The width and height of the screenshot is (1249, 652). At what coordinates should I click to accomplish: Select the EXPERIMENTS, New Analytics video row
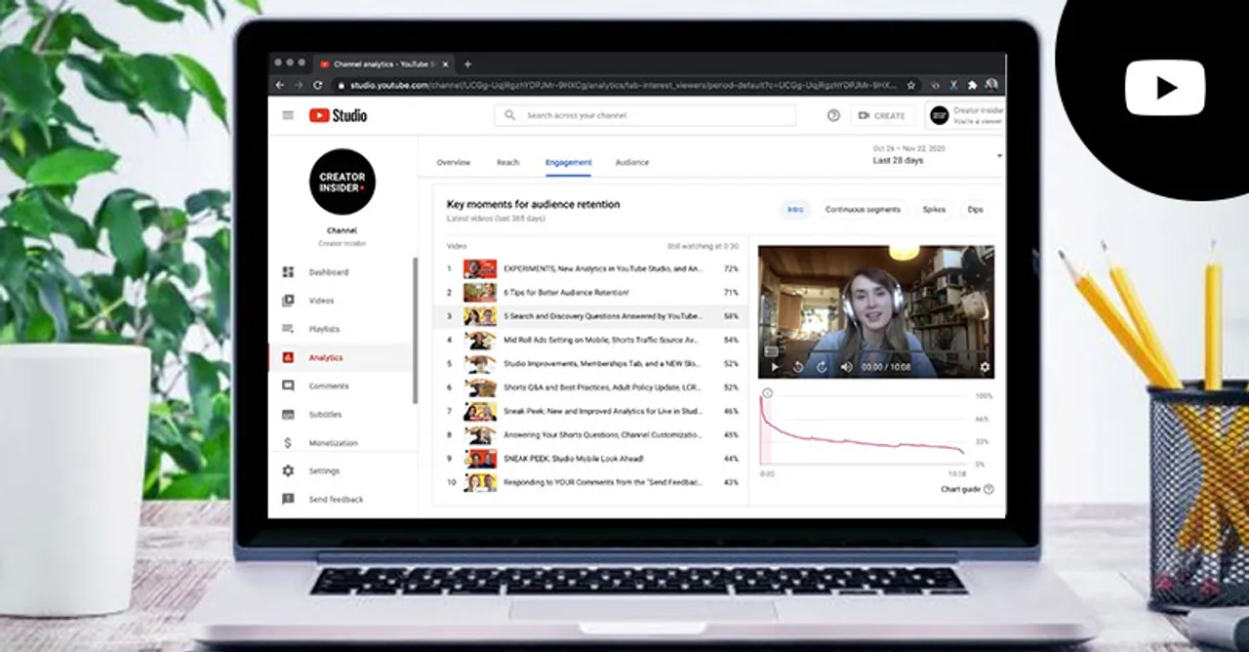590,267
